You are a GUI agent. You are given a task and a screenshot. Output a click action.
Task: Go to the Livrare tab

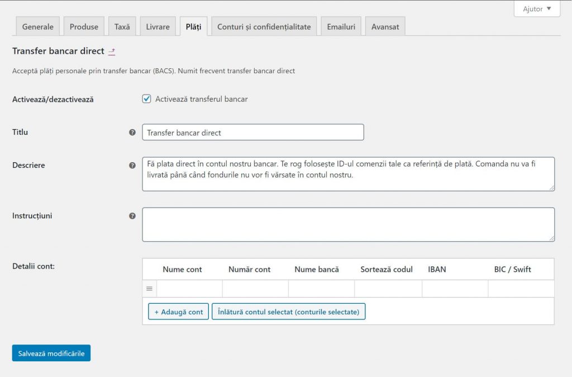[x=158, y=27]
